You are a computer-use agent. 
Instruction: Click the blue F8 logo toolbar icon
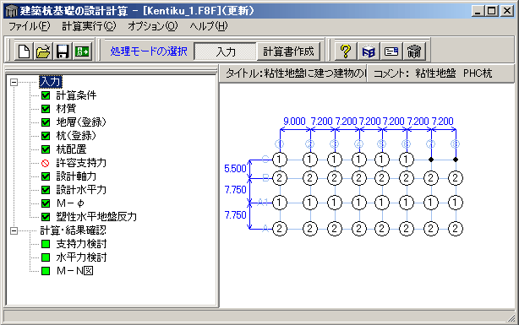coord(369,51)
